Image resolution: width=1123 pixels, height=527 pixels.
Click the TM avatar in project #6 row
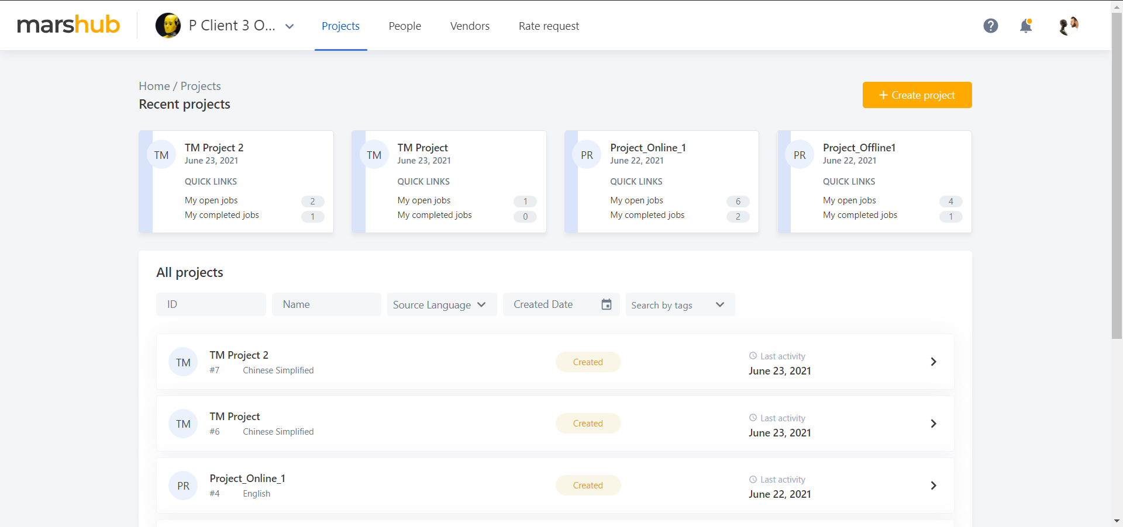183,424
